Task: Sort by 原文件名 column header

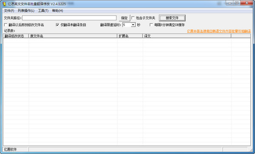Action: pyautogui.click(x=73, y=36)
